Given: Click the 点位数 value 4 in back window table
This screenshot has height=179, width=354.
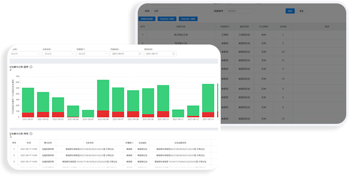Looking at the screenshot, I should (283, 98).
